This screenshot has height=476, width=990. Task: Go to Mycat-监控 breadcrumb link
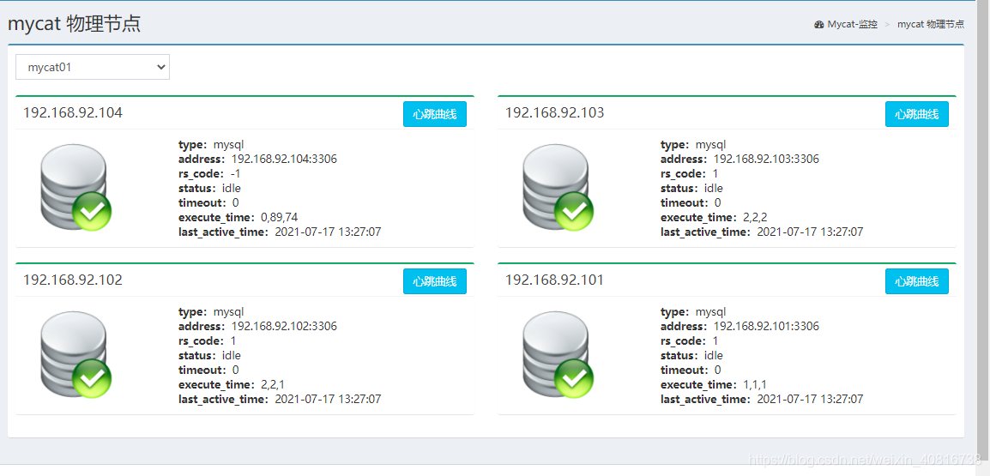(853, 25)
